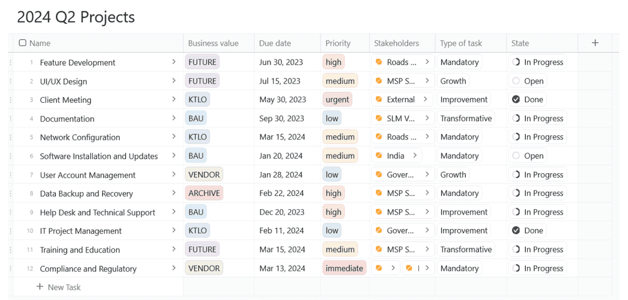Open the Compliance and Regulatory task
This screenshot has width=628, height=300.
[x=88, y=269]
